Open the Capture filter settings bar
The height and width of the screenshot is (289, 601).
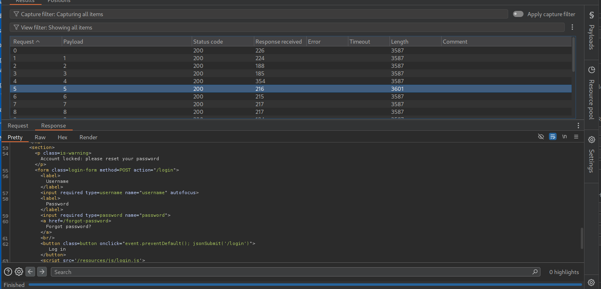(258, 14)
